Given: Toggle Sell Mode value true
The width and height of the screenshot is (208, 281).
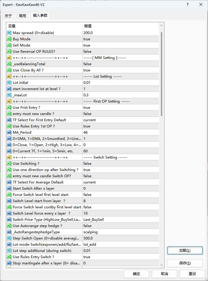Looking at the screenshot, I should point(120,45).
